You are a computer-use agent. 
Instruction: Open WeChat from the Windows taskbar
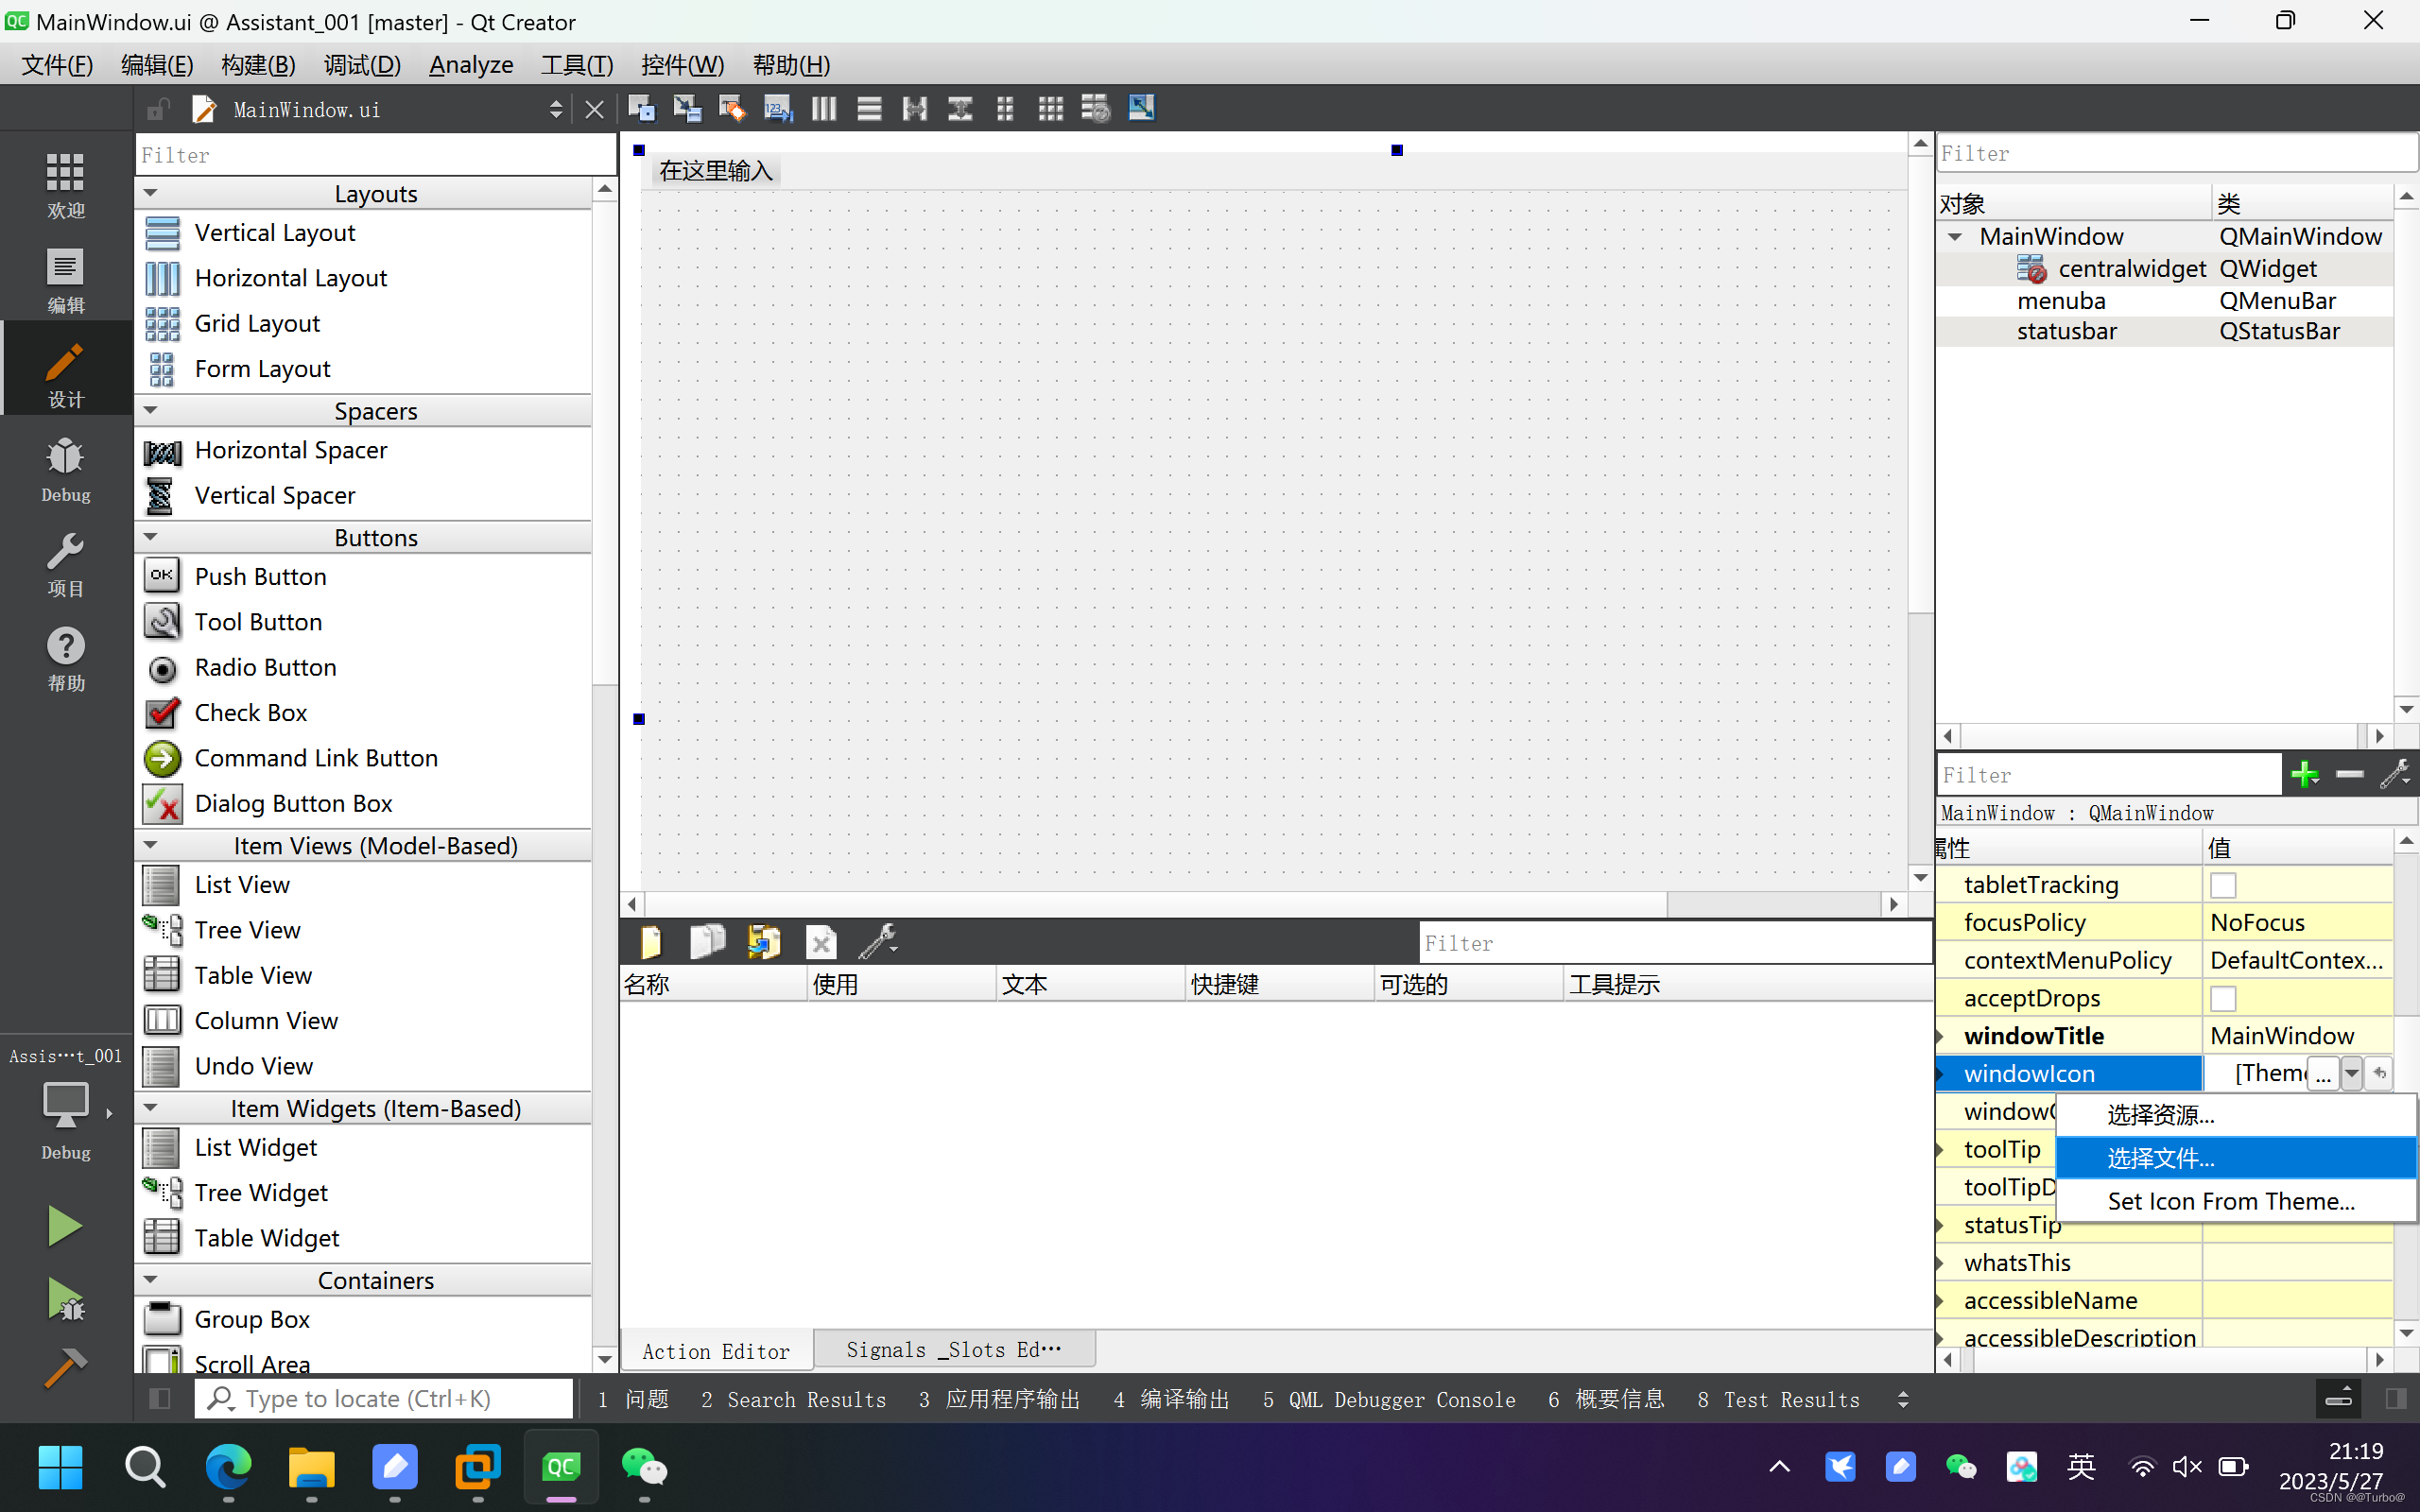[643, 1467]
